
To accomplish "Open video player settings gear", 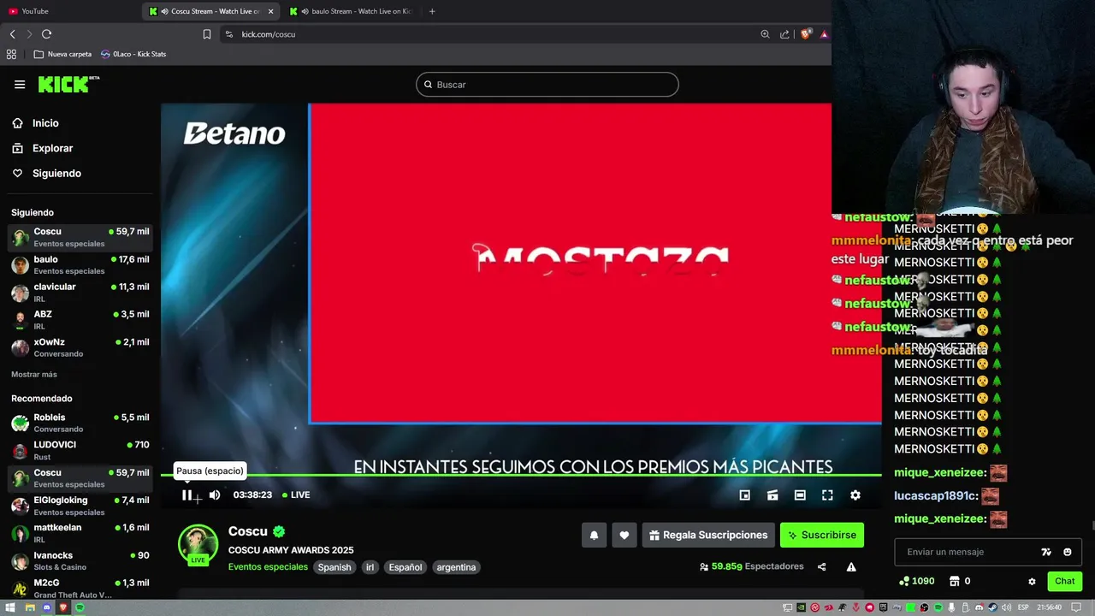I will pos(855,495).
